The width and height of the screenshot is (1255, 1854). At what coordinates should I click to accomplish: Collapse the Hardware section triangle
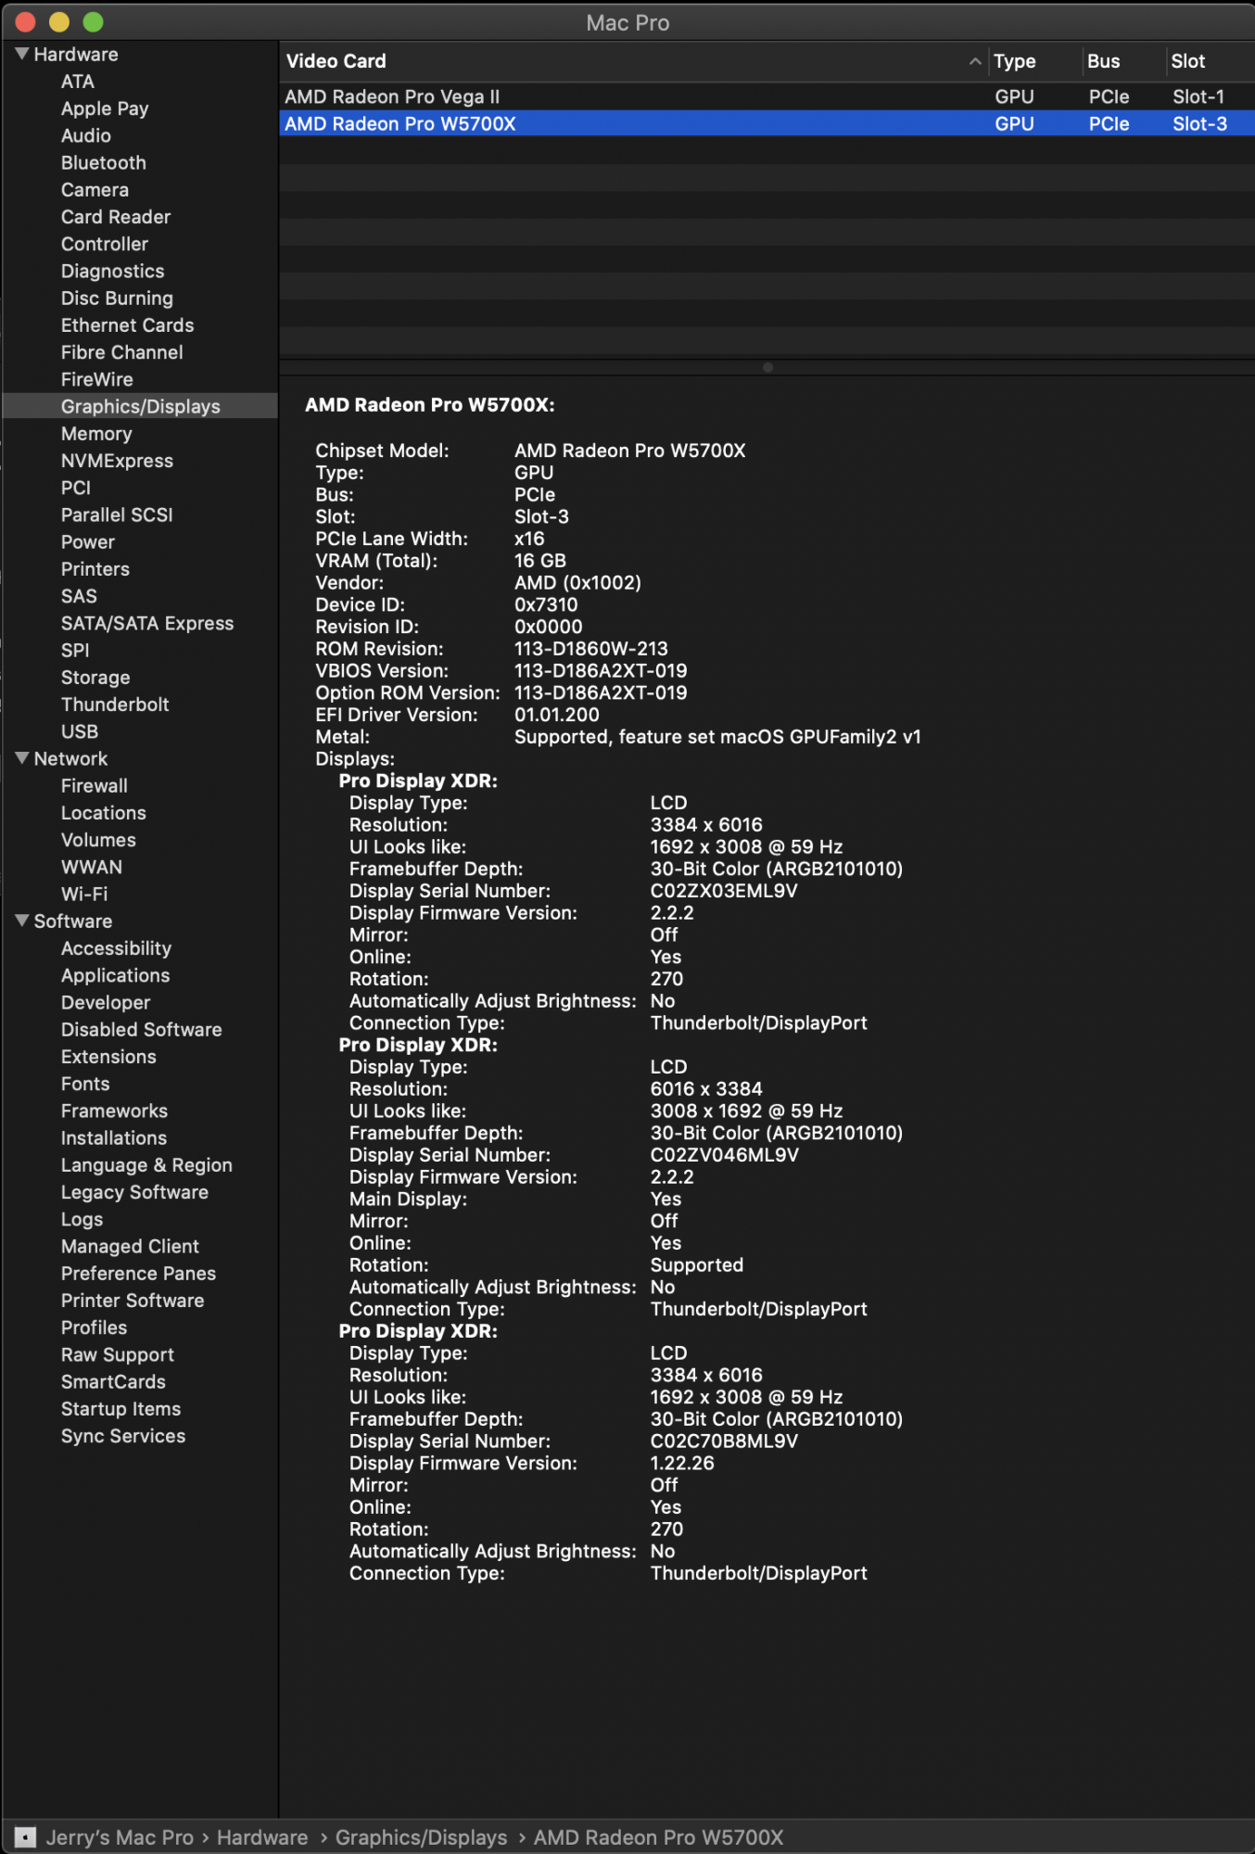22,55
